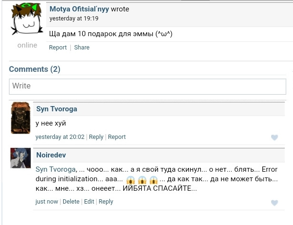
Task: Open Motya Ofitsial'nyy's profile name link
Action: [79, 9]
